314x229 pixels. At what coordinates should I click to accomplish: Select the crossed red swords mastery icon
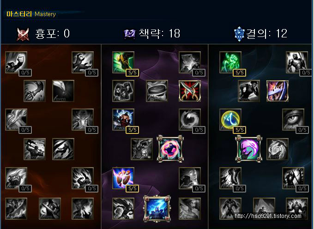click(190, 91)
